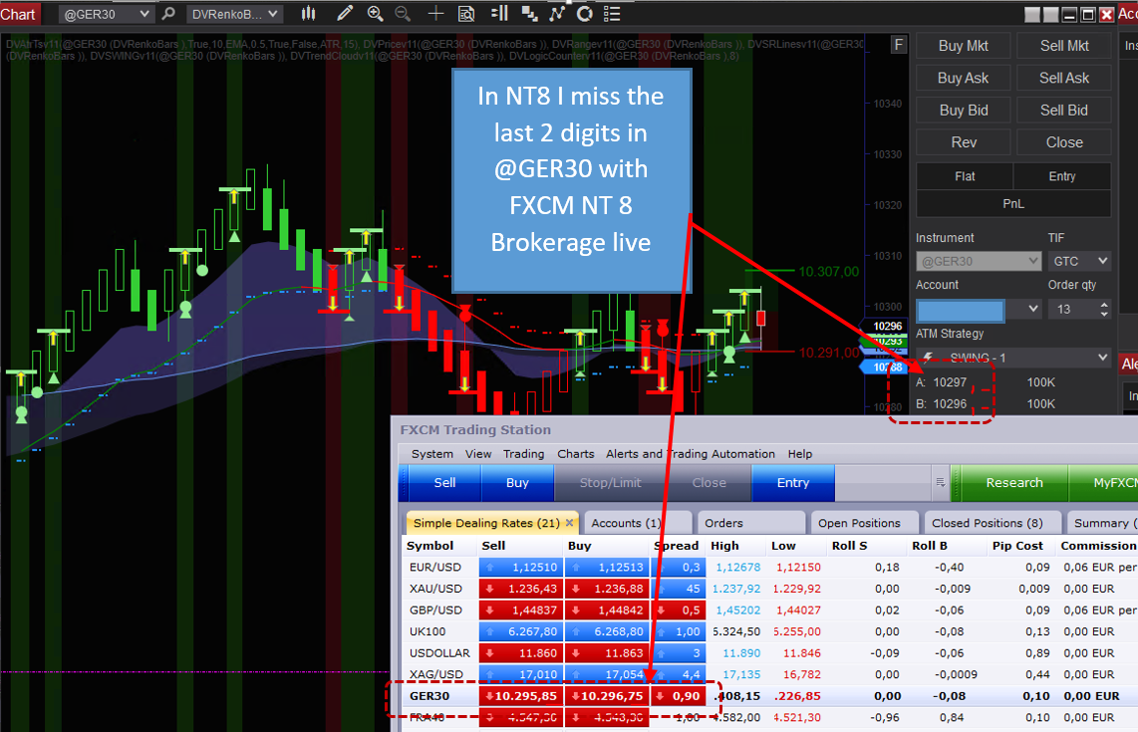This screenshot has width=1138, height=732.
Task: Click the Stop/Limit toolbar button
Action: [610, 482]
